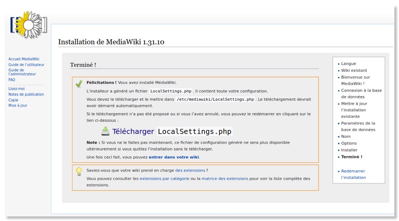Viewport: 399px width, 221px height.
Task: Click the 'Note :' bold label
Action: point(93,142)
